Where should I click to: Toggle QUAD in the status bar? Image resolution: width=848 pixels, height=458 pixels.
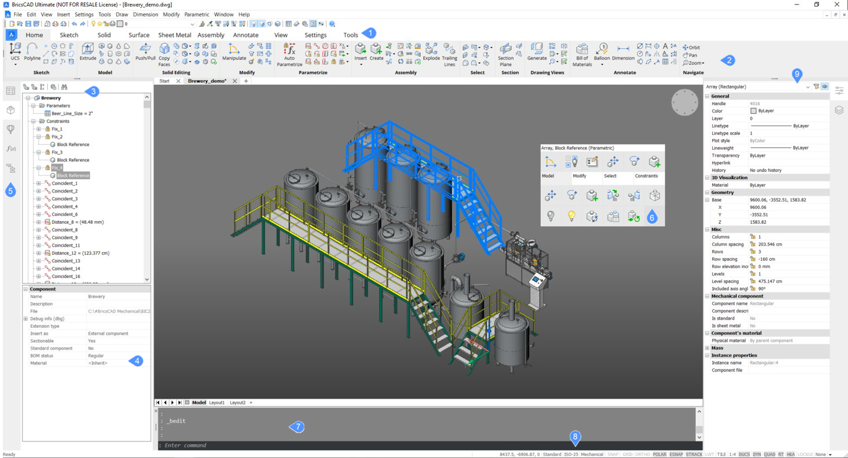click(770, 455)
